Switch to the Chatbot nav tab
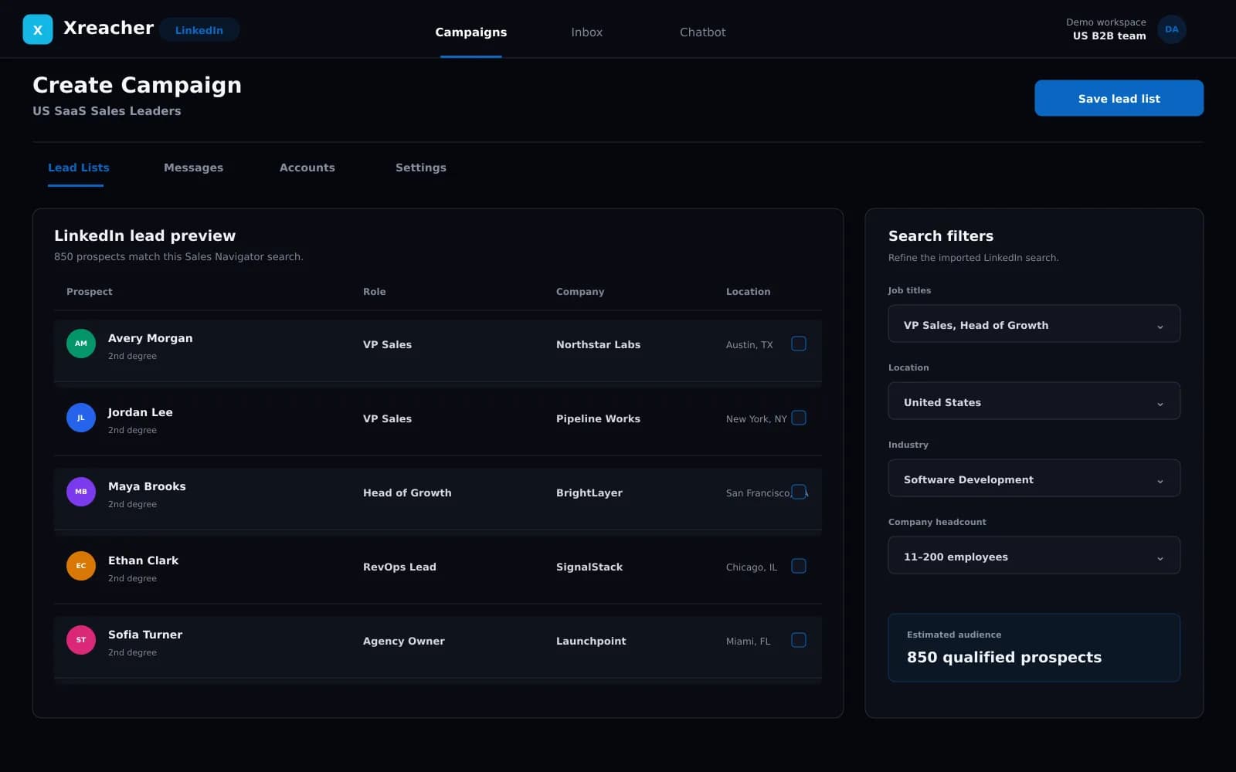This screenshot has width=1236, height=772. (703, 32)
